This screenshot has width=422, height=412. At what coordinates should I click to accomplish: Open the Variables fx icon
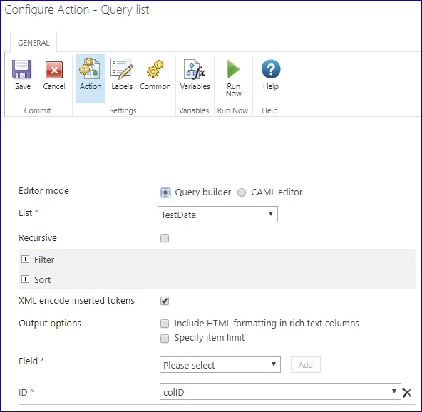tap(195, 69)
